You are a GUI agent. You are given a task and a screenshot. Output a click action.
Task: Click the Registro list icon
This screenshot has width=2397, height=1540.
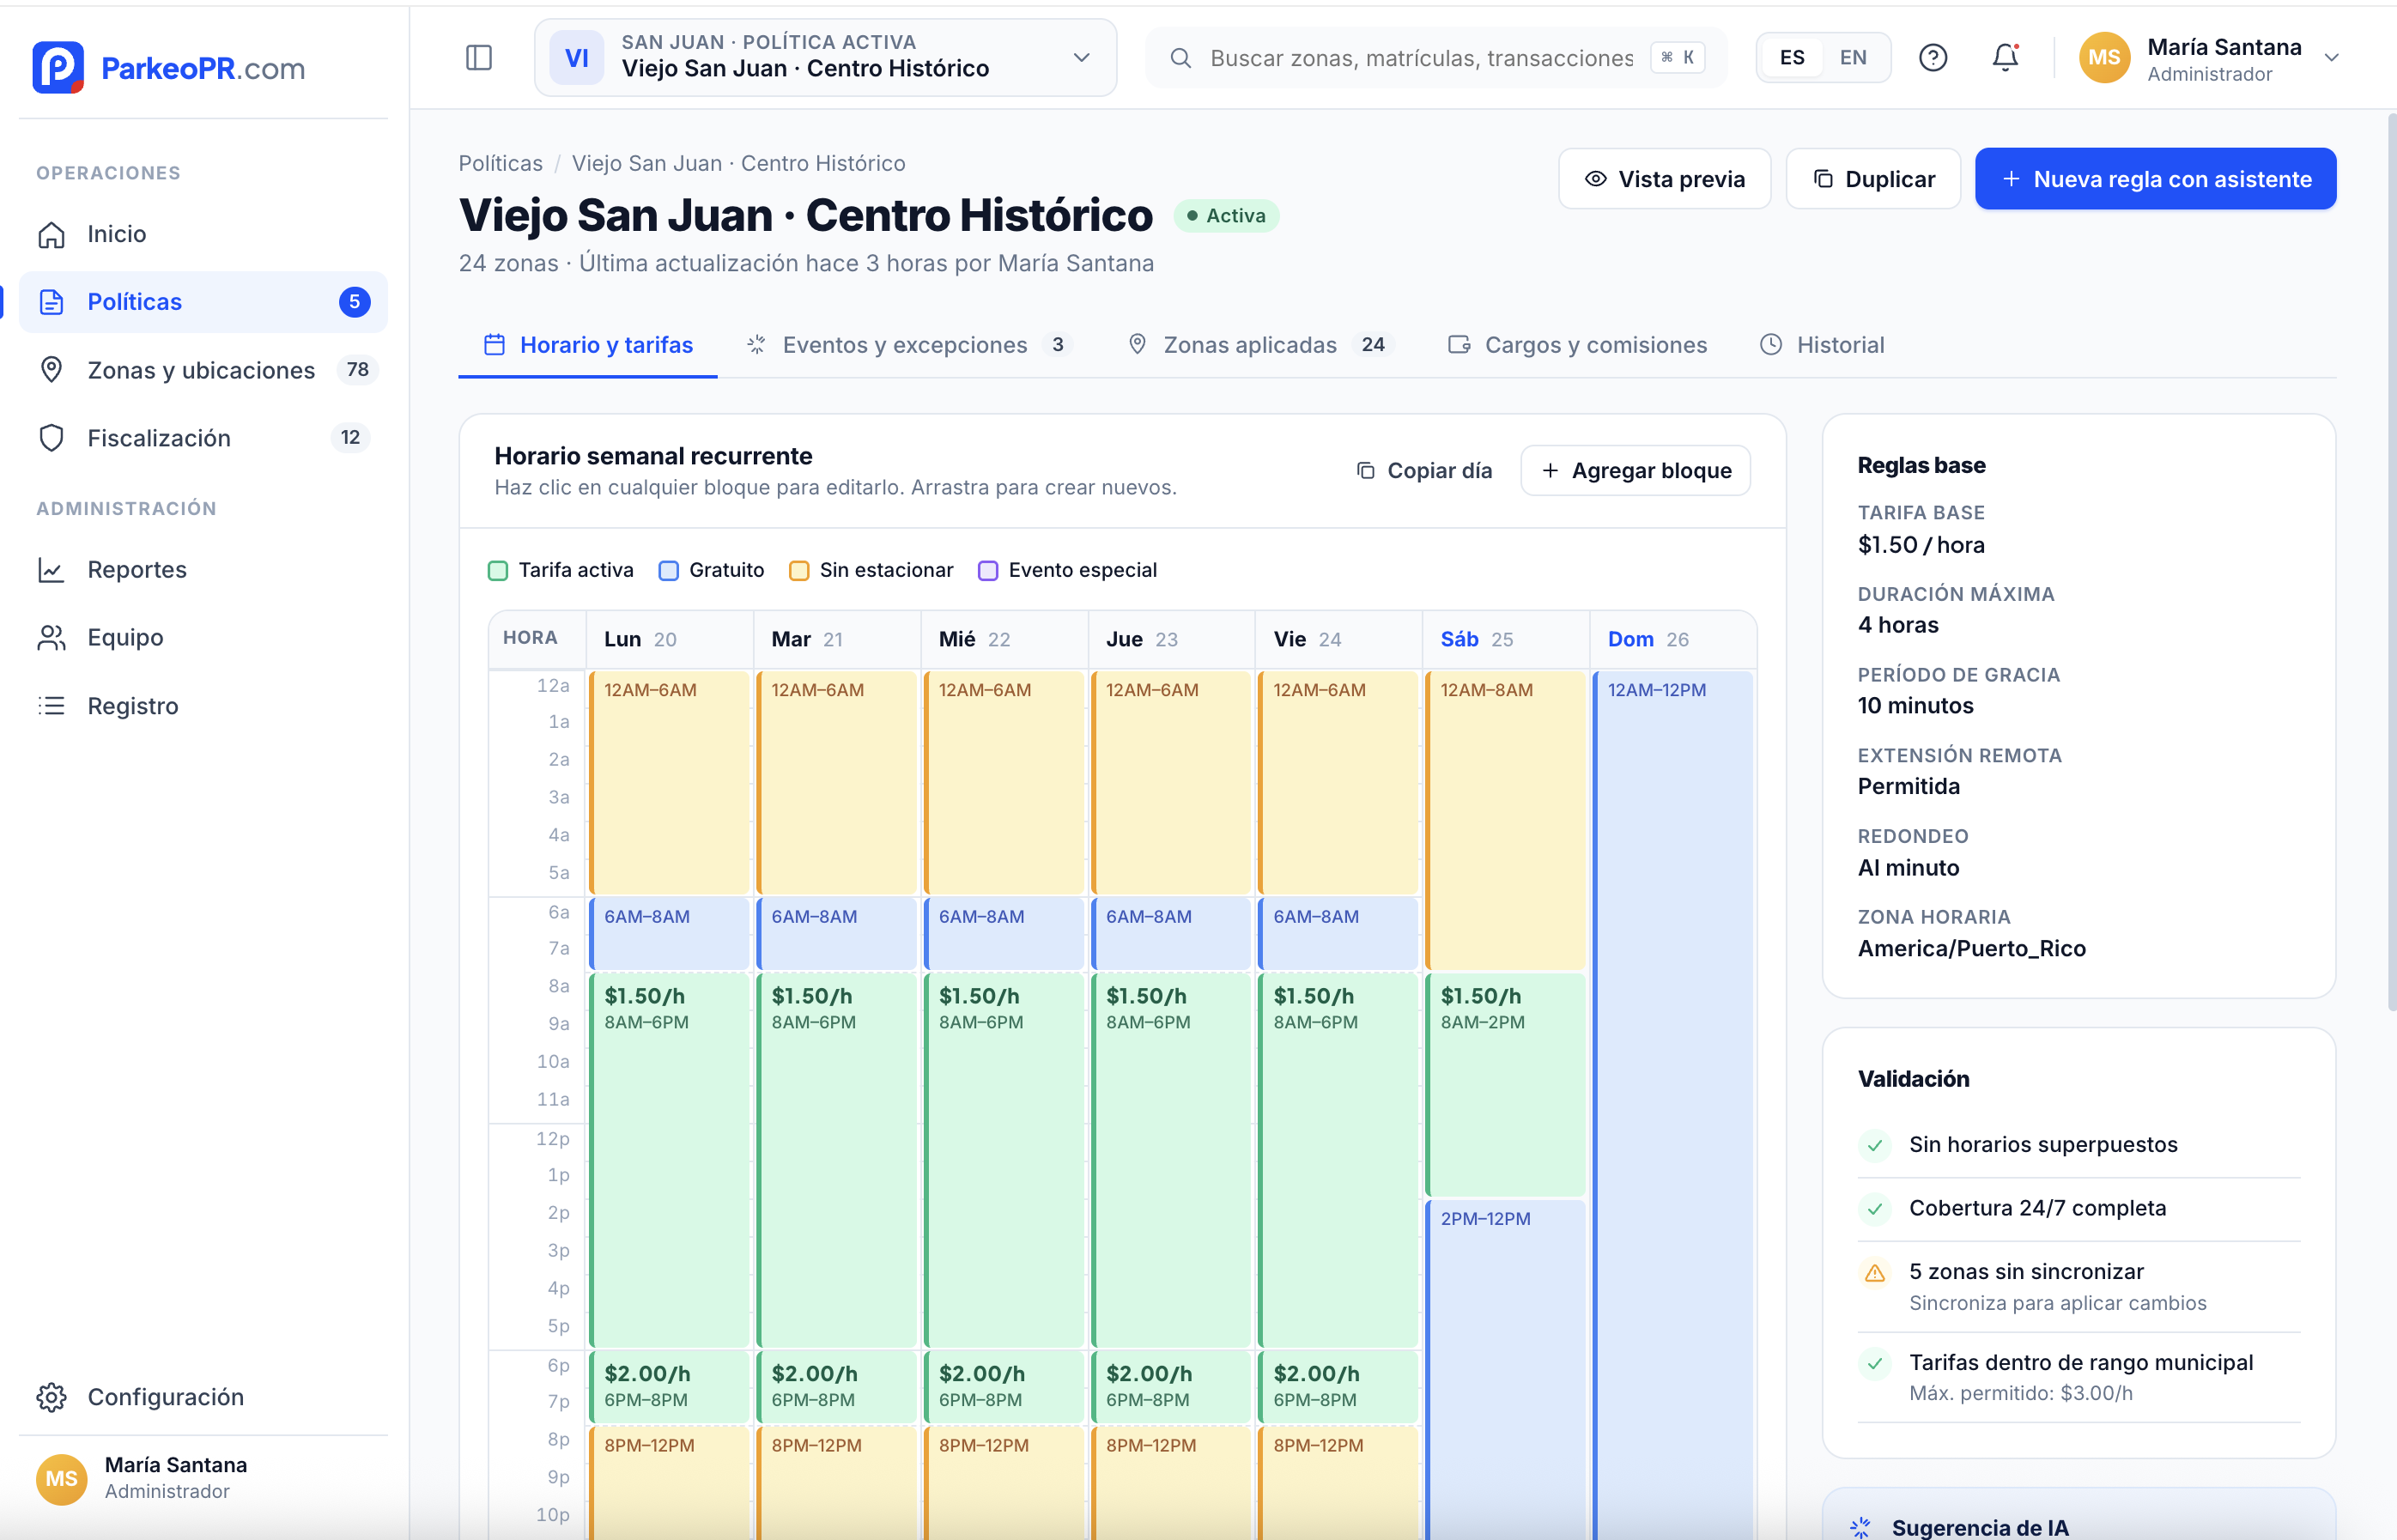pyautogui.click(x=52, y=706)
